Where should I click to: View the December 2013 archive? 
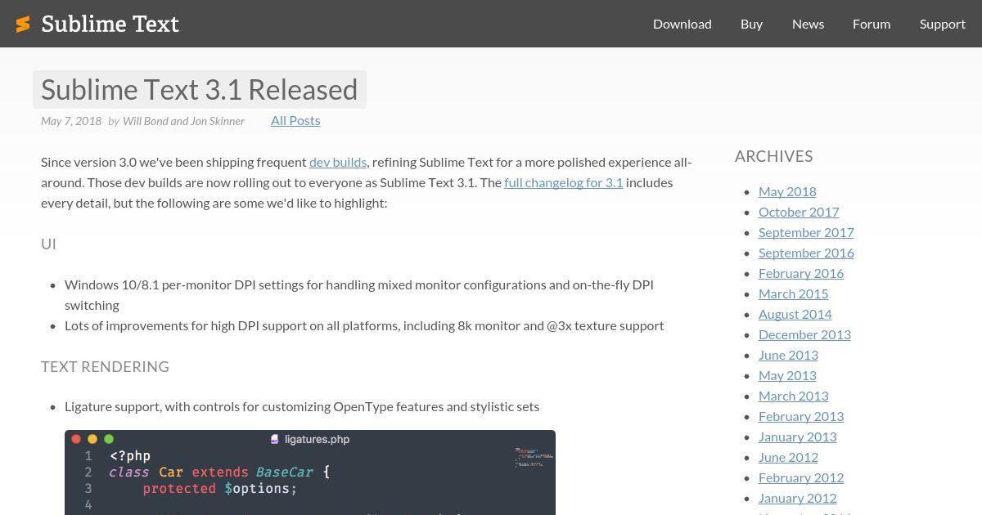point(804,334)
